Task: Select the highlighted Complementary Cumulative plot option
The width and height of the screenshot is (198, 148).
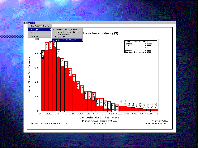Action: click(67, 40)
